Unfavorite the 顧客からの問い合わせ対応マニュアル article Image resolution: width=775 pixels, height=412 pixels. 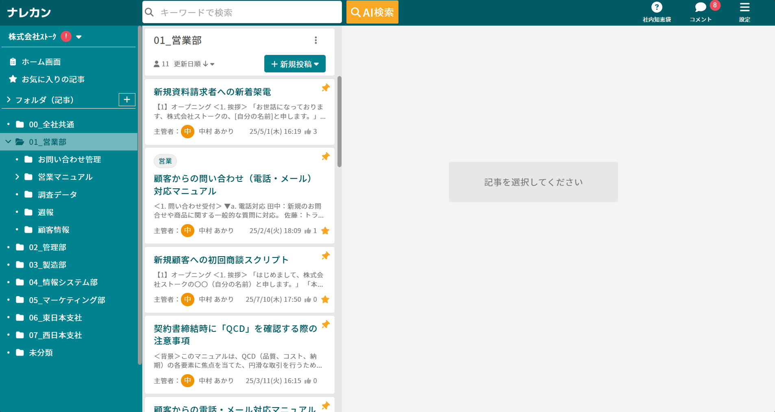[x=325, y=231]
